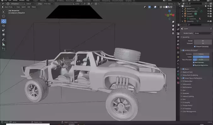This screenshot has width=213, height=125.
Task: Select the Select Box tool in left toolbar
Action: point(4,12)
